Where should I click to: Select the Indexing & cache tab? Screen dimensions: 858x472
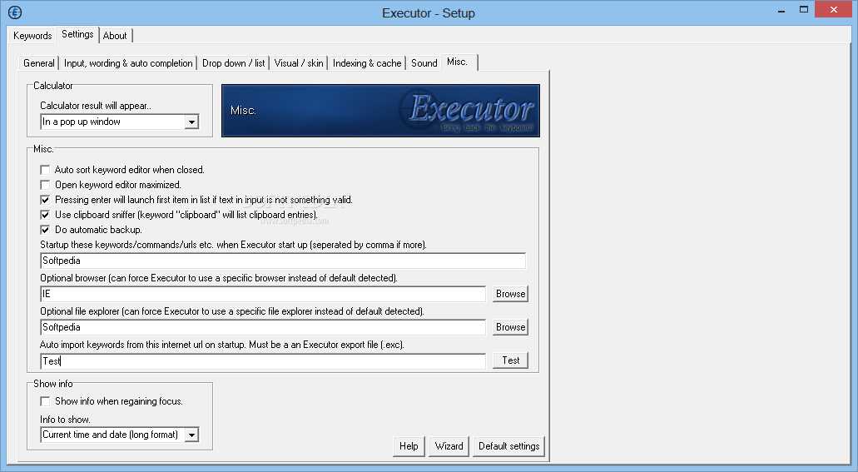point(367,63)
